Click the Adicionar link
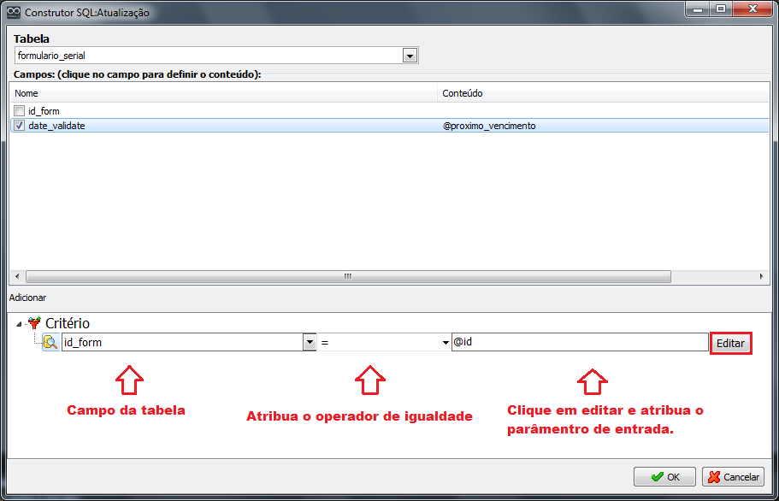Viewport: 779px width, 501px height. click(x=27, y=298)
